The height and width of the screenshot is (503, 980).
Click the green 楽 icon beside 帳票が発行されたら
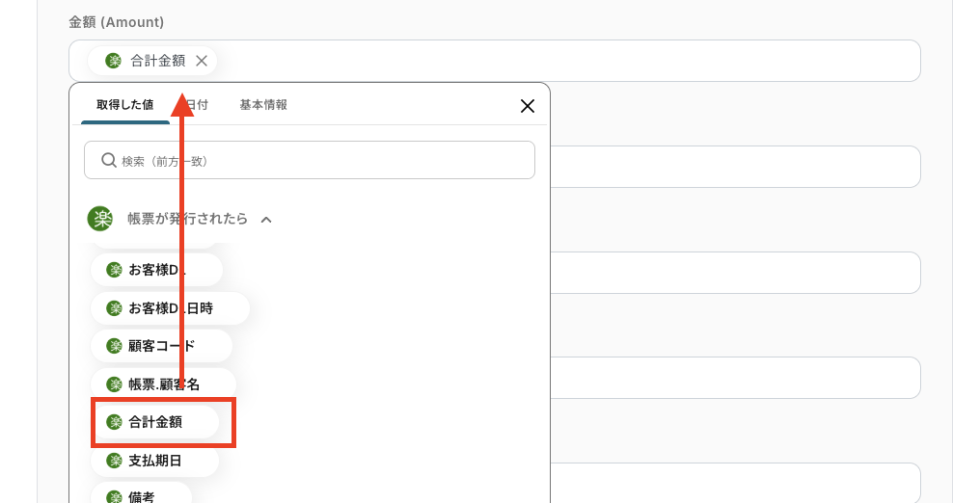point(100,219)
